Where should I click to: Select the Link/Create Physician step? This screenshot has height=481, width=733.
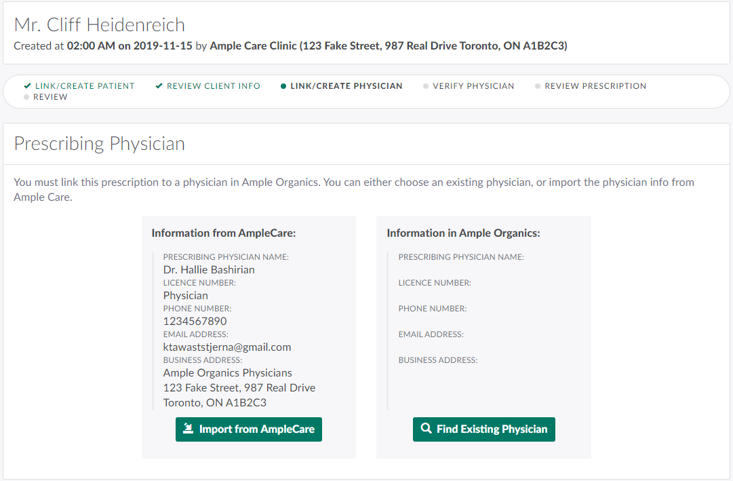coord(346,86)
